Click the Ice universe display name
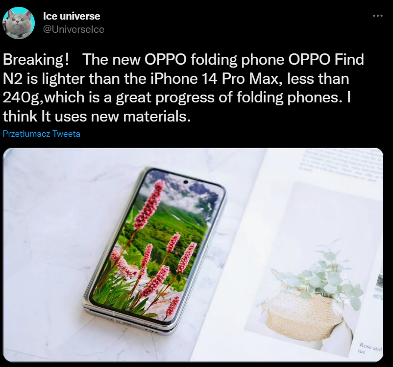 72,16
